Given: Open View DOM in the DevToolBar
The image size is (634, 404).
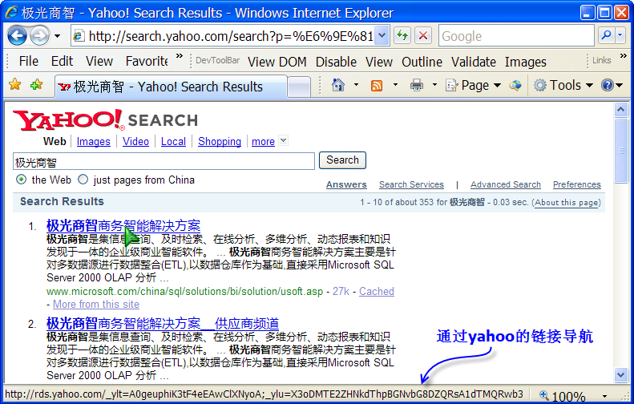Looking at the screenshot, I should (x=277, y=62).
